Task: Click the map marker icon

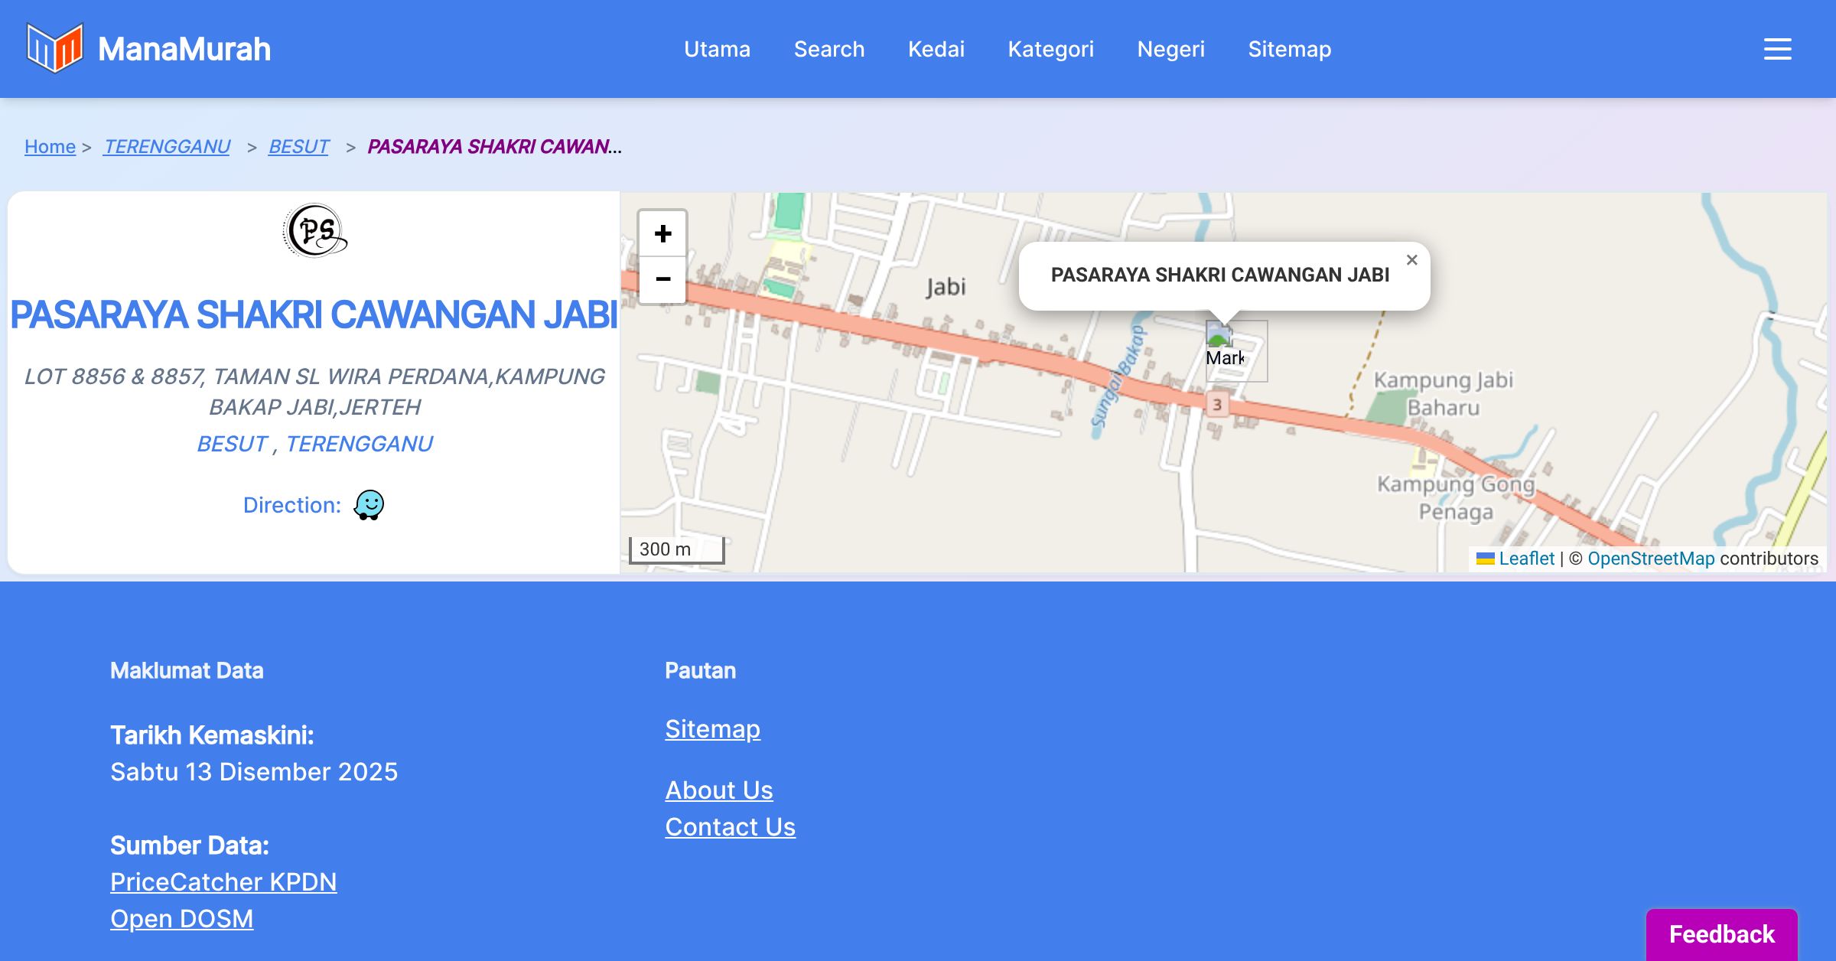Action: tap(1219, 336)
